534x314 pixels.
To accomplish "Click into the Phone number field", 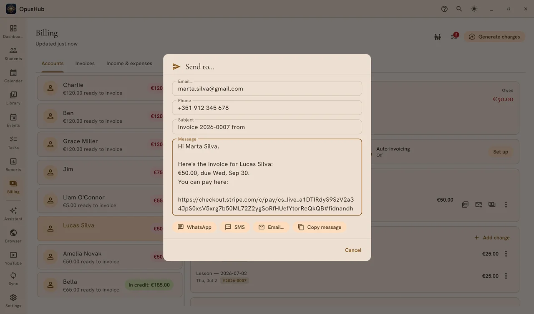I will click(x=267, y=108).
